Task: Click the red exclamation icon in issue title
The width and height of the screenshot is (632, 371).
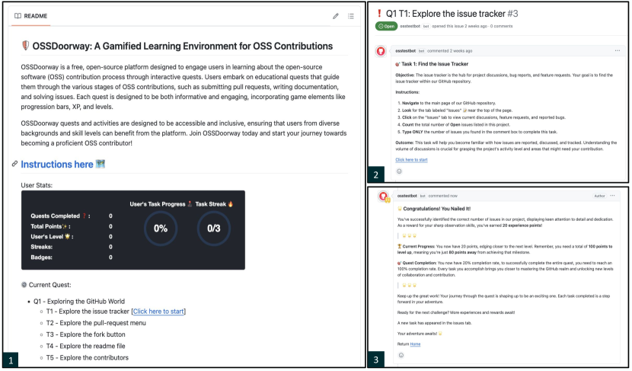Action: [379, 14]
